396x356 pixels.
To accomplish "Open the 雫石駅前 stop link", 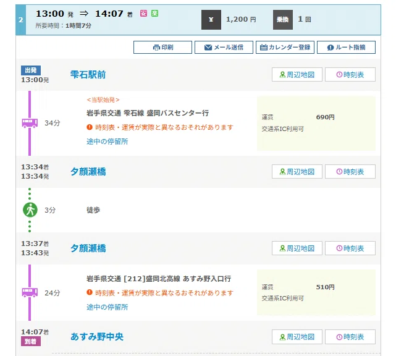I will coord(88,75).
